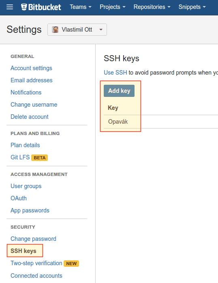Click the NEW badge beside Two-step verification
Viewport: 218px width, 283px height.
pos(71,264)
